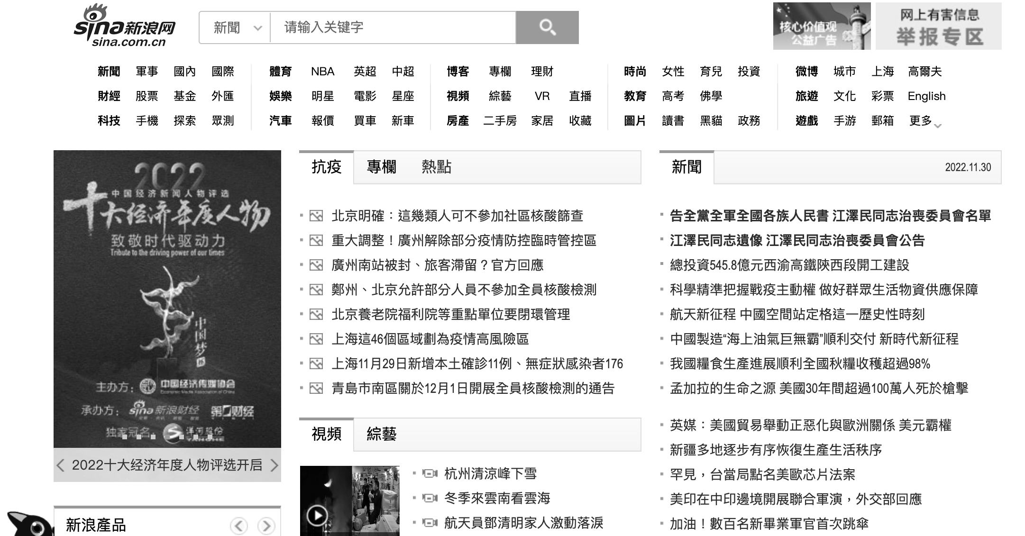Switch to the 專欄 tab
The height and width of the screenshot is (536, 1025).
coord(381,167)
